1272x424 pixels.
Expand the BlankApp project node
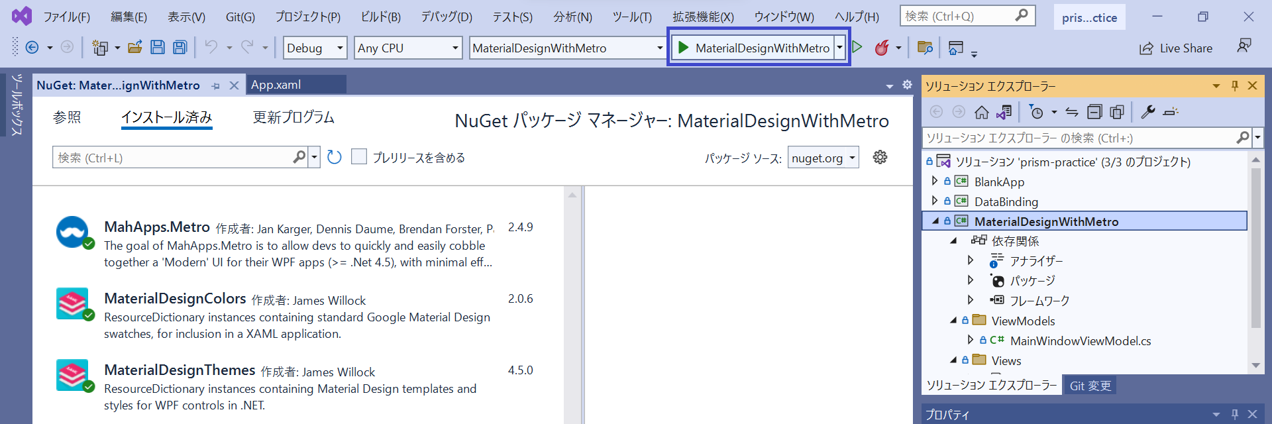[x=935, y=181]
